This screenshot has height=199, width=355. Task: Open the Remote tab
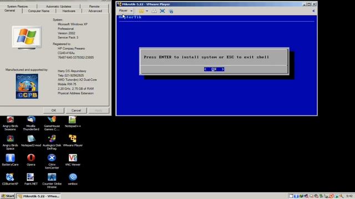click(x=94, y=6)
